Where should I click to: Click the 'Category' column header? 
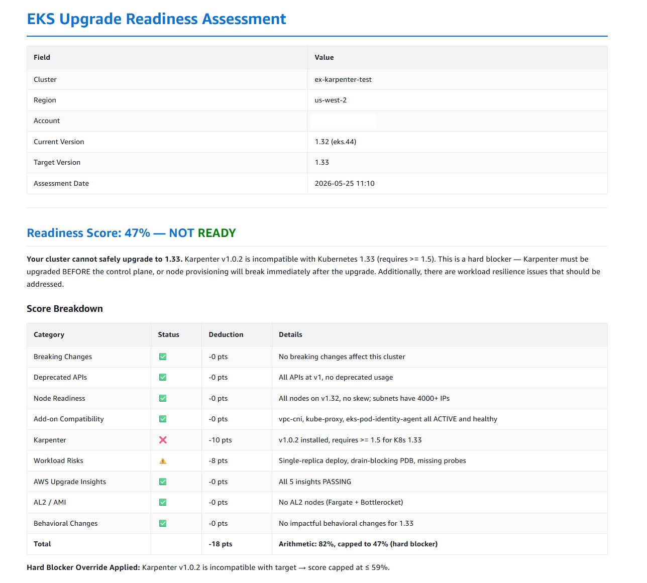(x=49, y=334)
